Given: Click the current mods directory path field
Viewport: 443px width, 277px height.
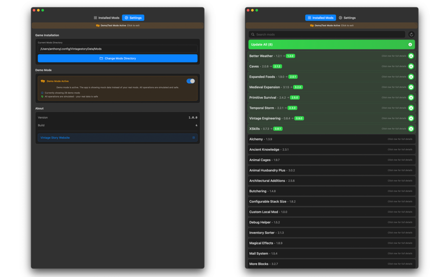Looking at the screenshot, I should pyautogui.click(x=117, y=49).
